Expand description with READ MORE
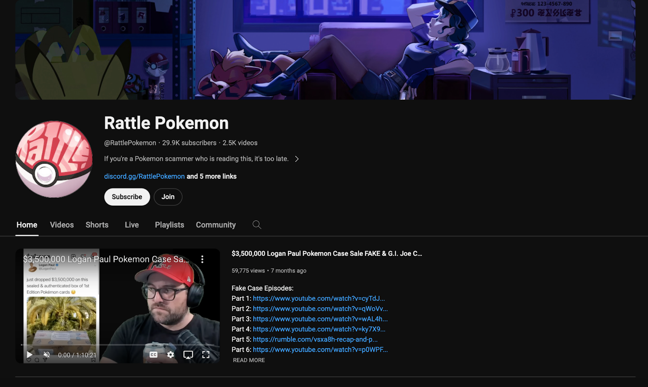This screenshot has width=648, height=387. click(249, 360)
